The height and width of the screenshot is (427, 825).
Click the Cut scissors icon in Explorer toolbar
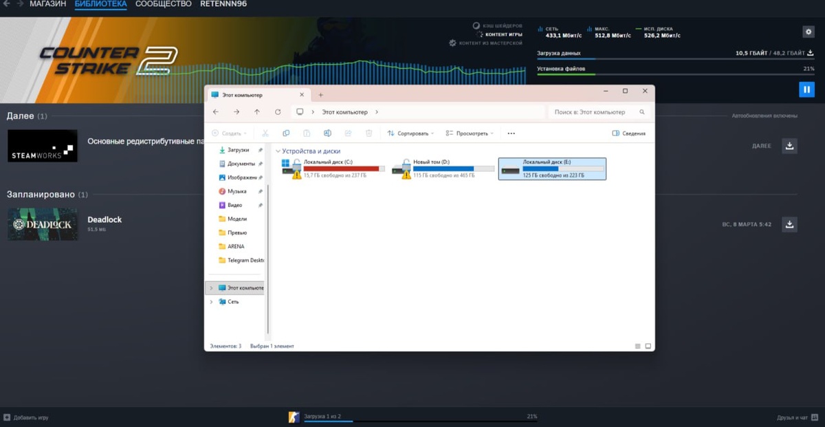pyautogui.click(x=265, y=133)
